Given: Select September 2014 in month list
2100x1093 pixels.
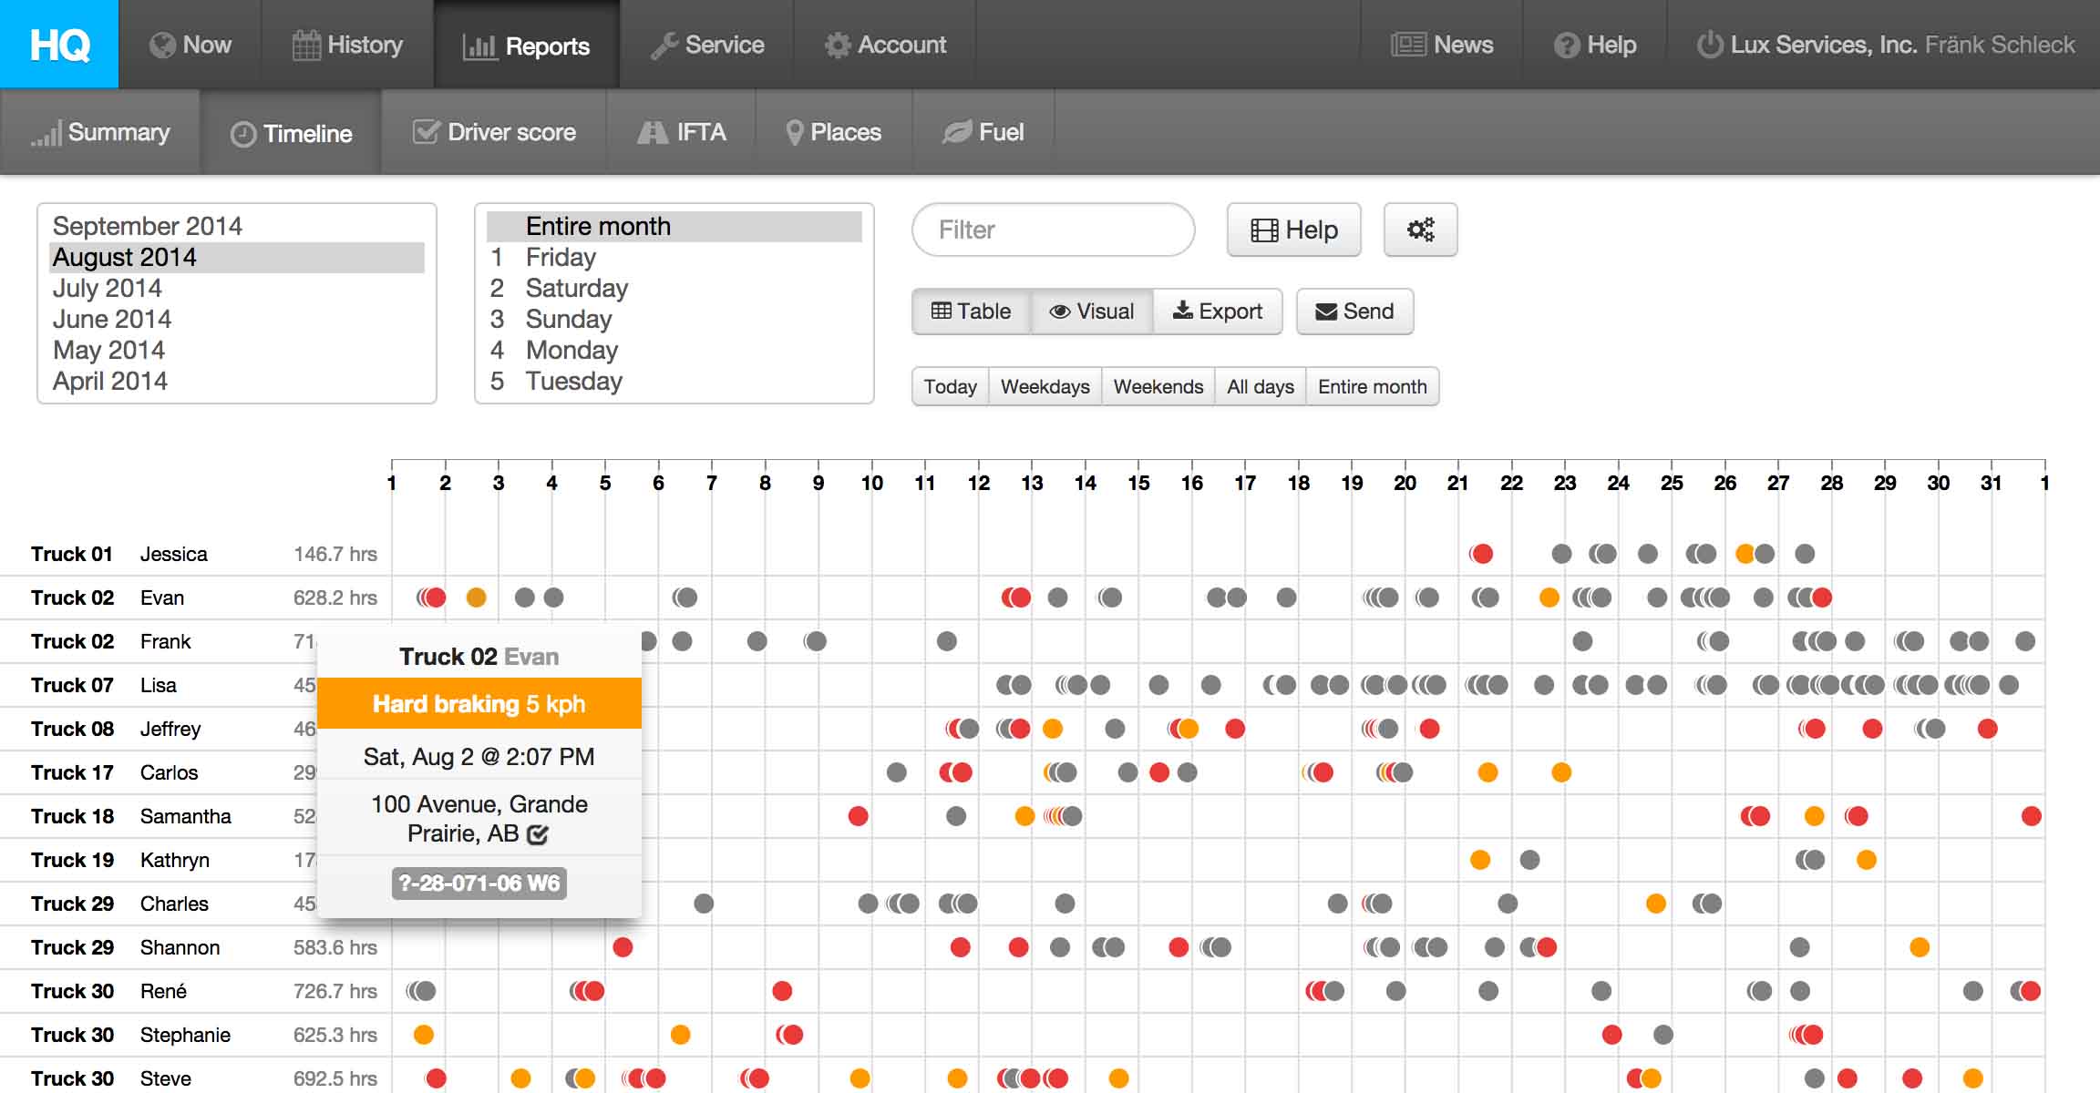Looking at the screenshot, I should point(148,226).
